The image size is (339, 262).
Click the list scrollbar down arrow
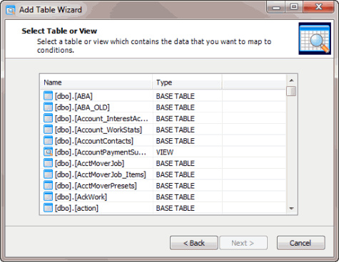[291, 209]
